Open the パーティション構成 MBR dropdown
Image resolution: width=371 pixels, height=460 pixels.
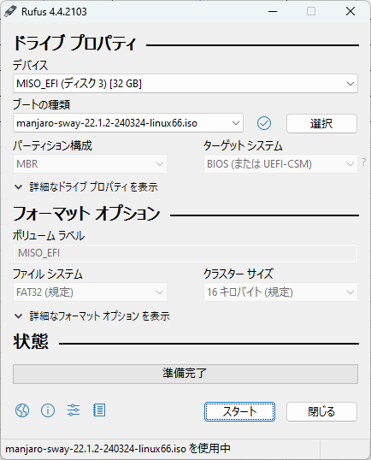coord(90,163)
